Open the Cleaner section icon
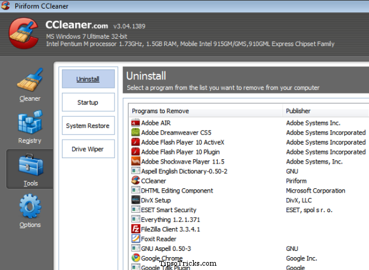 [x=30, y=80]
